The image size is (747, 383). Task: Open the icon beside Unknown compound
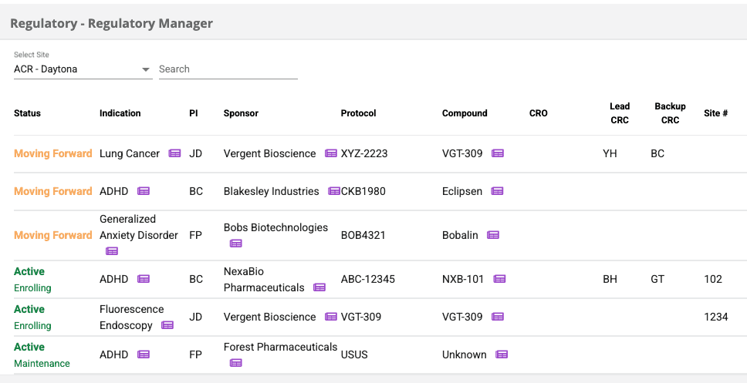click(x=502, y=354)
